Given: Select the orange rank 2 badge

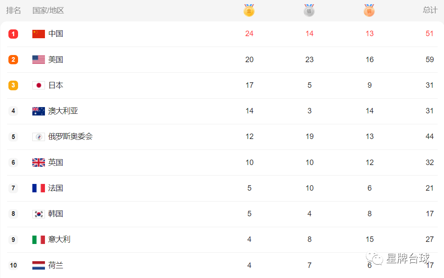Looking at the screenshot, I should 13,60.
